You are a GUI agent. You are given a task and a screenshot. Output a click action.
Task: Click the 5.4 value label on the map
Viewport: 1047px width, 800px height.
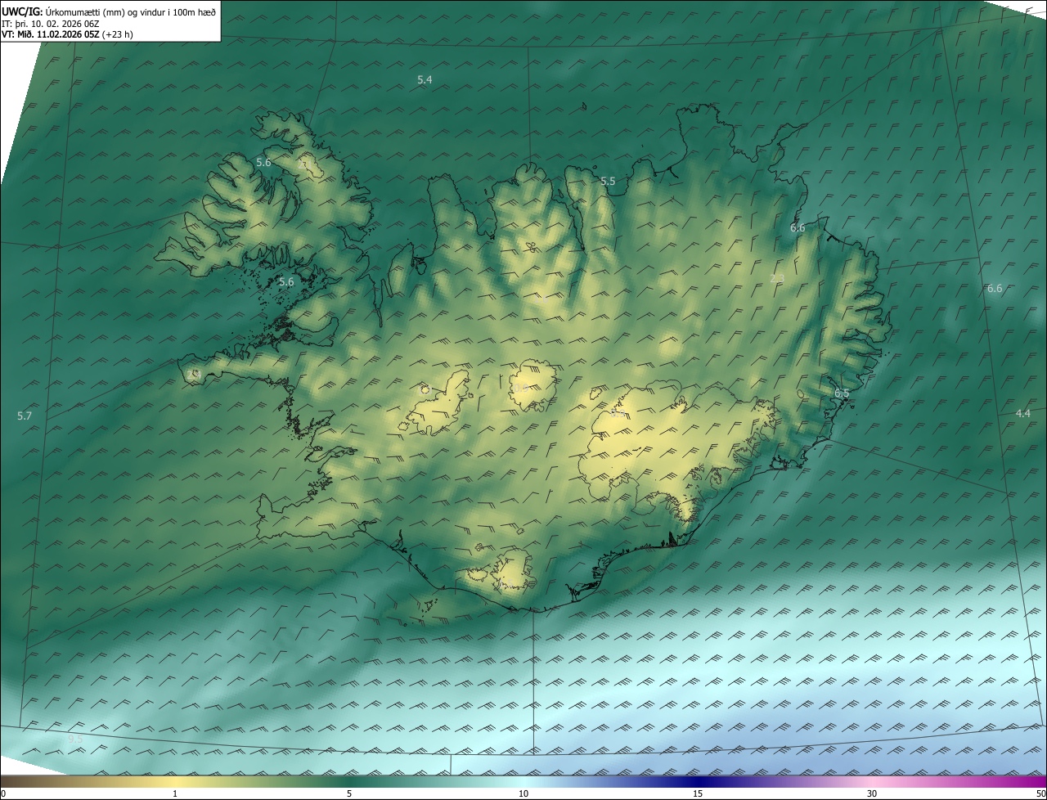pos(425,79)
